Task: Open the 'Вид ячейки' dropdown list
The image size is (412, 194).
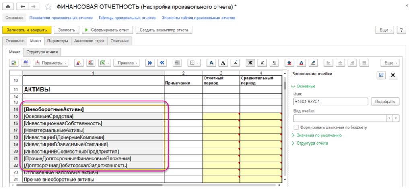Action: [x=389, y=118]
